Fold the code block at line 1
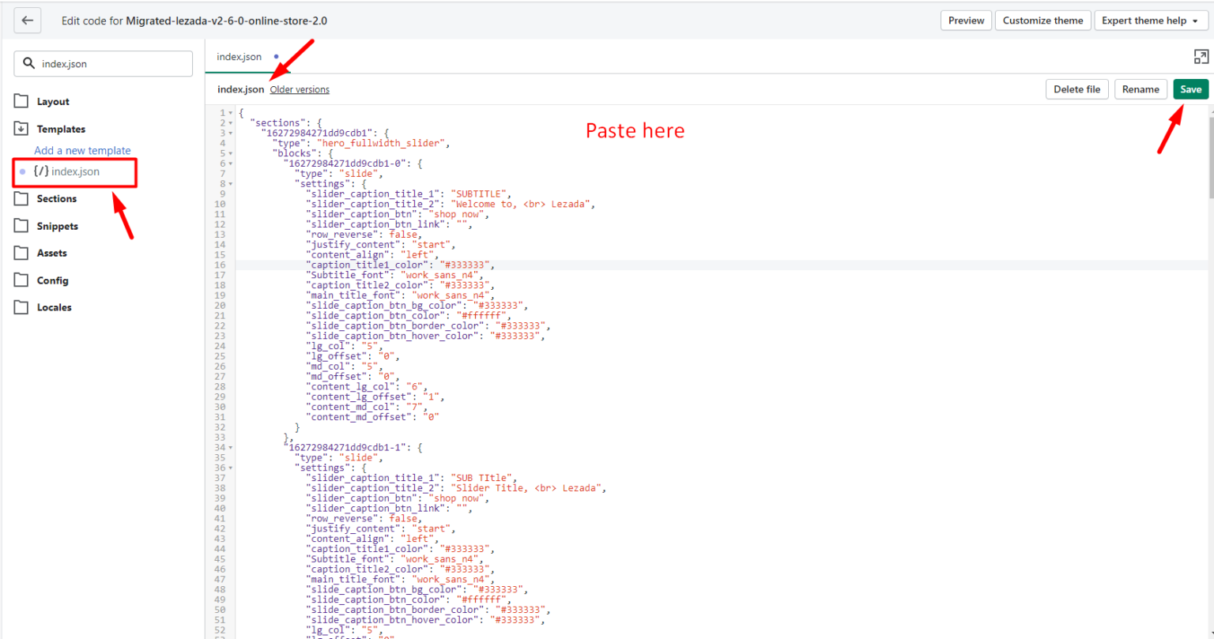Viewport: 1214px width, 639px height. [x=231, y=113]
